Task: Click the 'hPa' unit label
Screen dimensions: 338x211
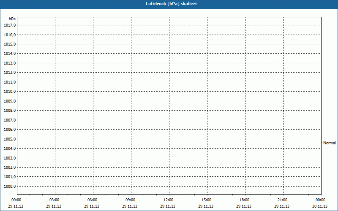Action: point(12,19)
